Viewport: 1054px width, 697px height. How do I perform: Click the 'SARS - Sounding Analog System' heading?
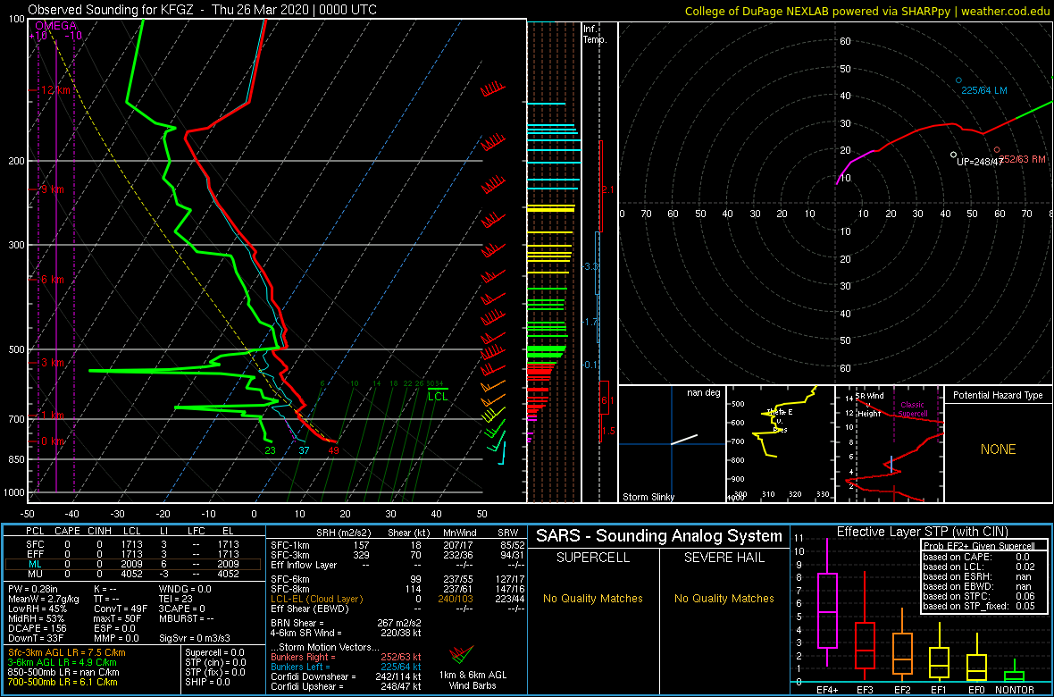[659, 536]
